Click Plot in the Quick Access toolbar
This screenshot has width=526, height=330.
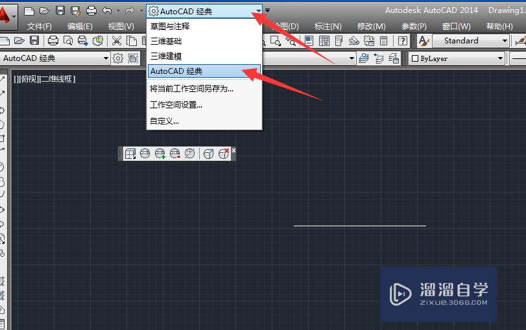click(x=91, y=11)
